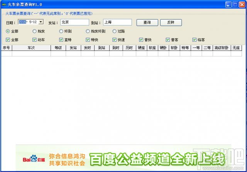Click the 历时 column header
Image resolution: width=247 pixels, height=172 pixels.
coord(129,48)
